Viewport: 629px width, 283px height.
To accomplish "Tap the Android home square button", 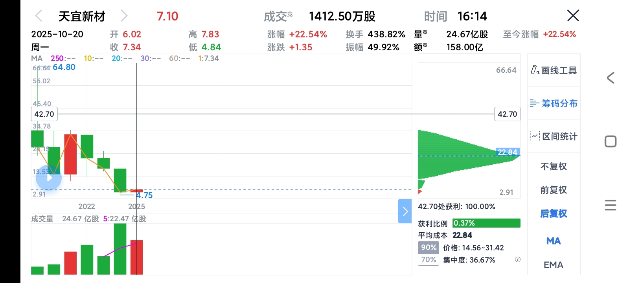I will [x=611, y=141].
